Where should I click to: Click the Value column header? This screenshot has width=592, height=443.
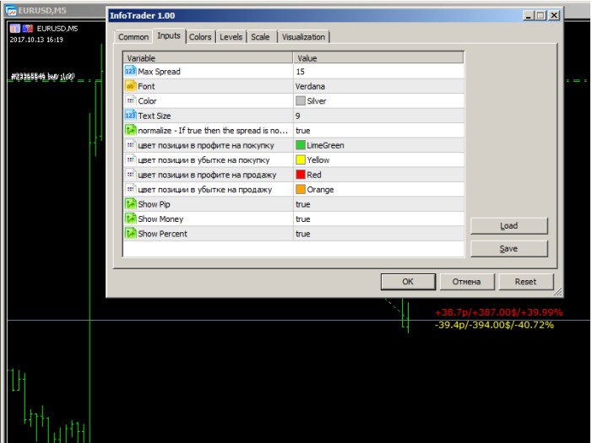tap(378, 57)
